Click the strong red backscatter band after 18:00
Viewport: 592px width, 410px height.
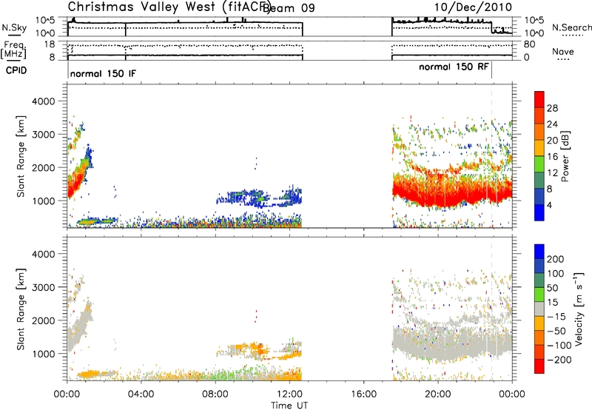tap(452, 192)
